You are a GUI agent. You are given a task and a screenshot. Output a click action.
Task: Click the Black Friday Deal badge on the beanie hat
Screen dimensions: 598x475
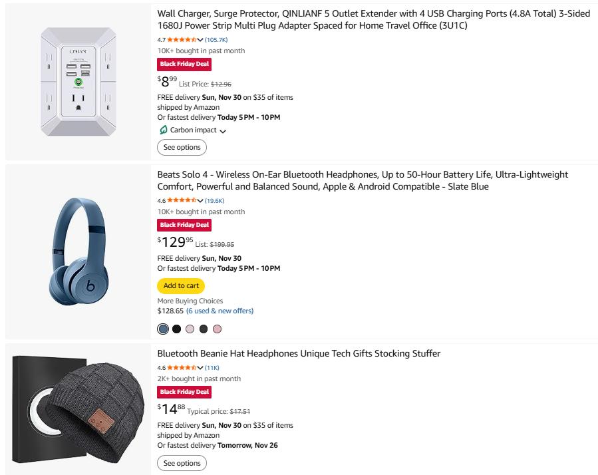pyautogui.click(x=184, y=392)
